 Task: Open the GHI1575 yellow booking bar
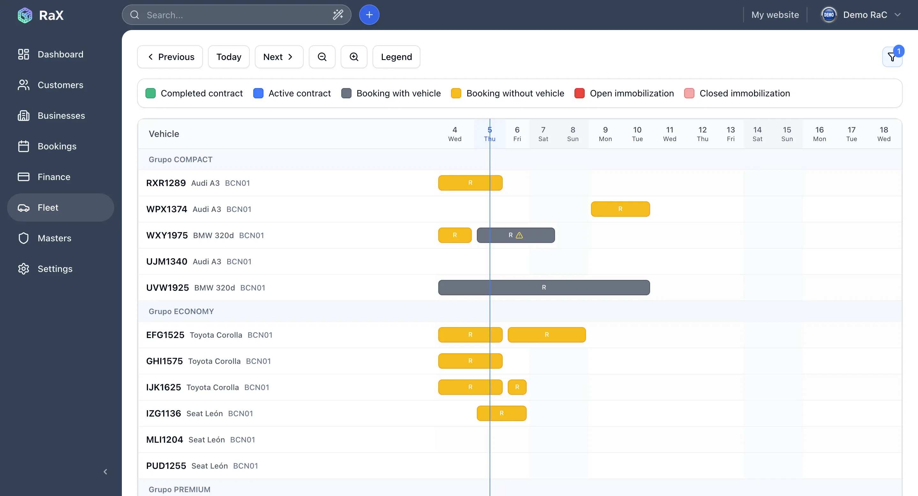pyautogui.click(x=470, y=361)
